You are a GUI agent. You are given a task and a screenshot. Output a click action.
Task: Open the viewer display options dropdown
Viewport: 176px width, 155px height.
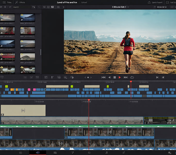173,7
